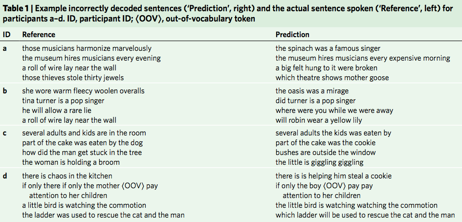Click 'those musicians harmonize marvelously' reference
Screen dimensions: 462x222
pos(87,48)
